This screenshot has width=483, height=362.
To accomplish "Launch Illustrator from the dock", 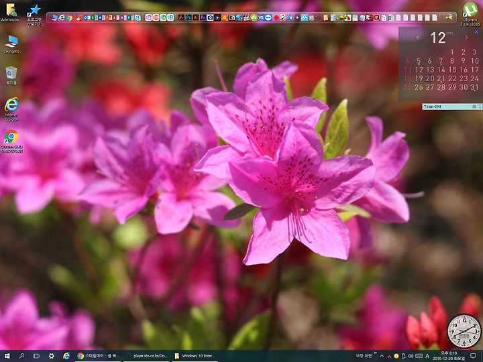I will [x=195, y=17].
